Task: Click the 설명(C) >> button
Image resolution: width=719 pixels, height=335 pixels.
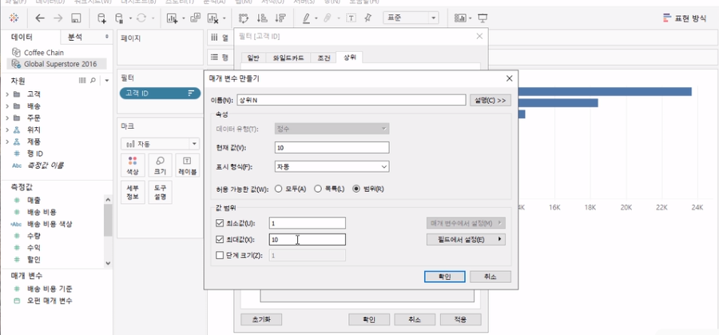Action: (x=491, y=100)
